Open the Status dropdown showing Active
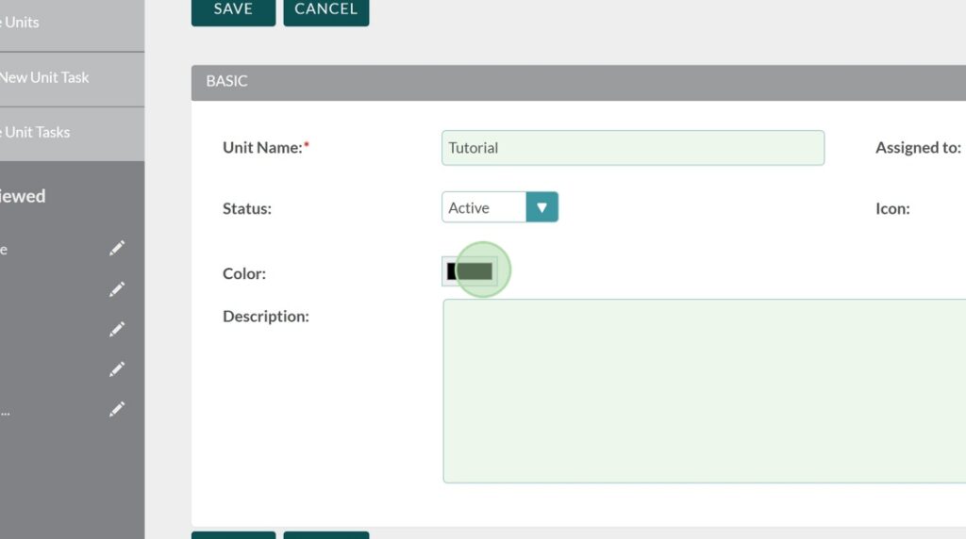The width and height of the screenshot is (966, 539). [x=484, y=208]
